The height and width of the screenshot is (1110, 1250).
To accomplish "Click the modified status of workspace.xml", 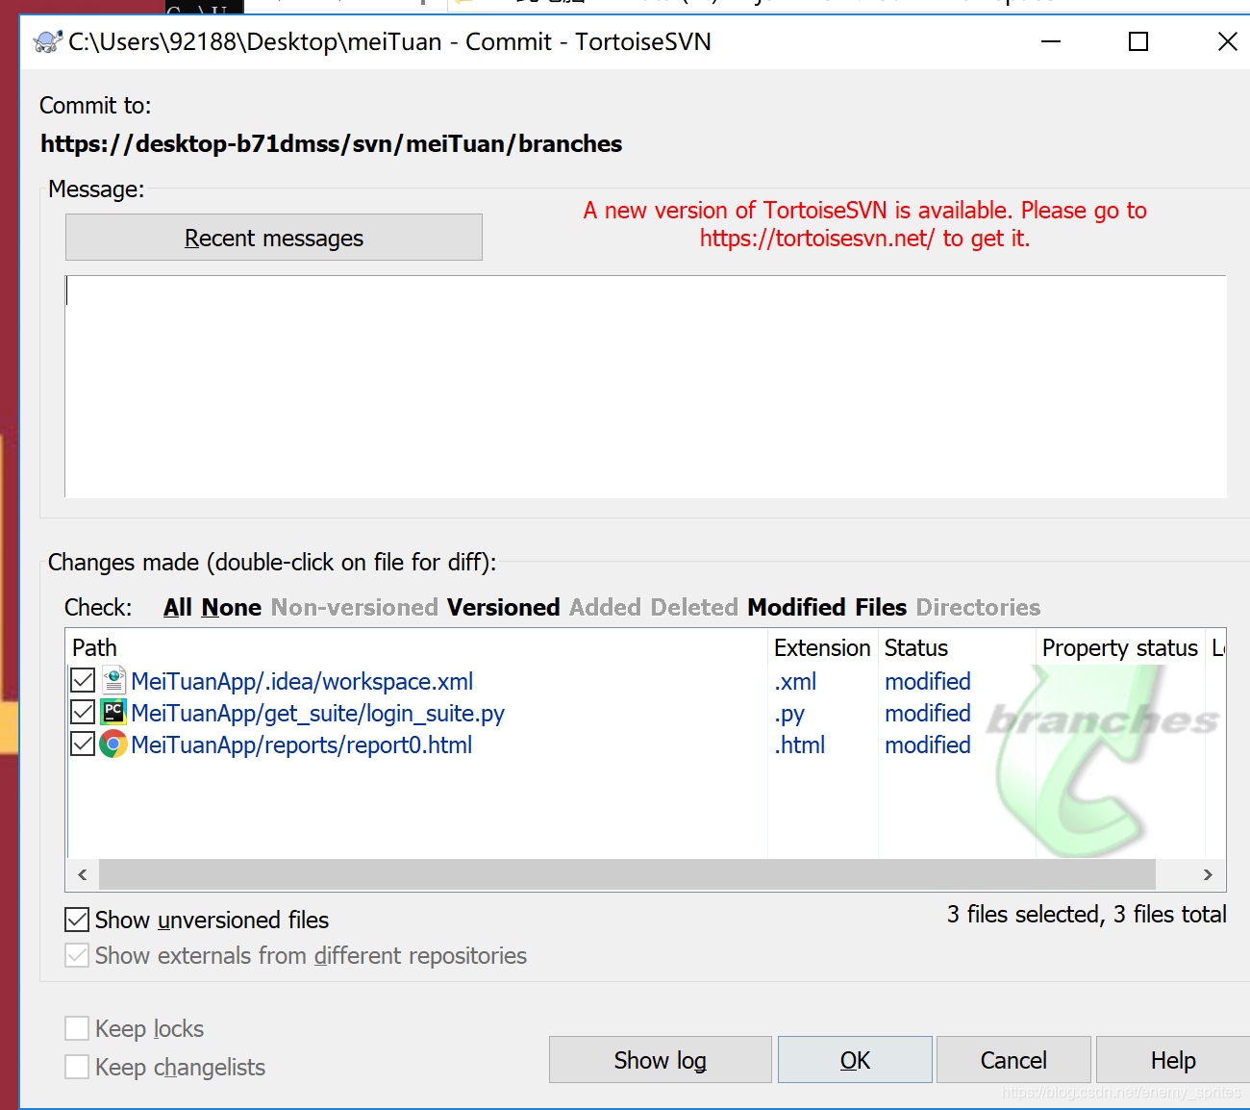I will [x=928, y=681].
